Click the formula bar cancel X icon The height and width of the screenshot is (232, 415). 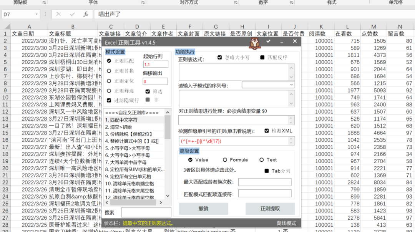click(x=58, y=14)
